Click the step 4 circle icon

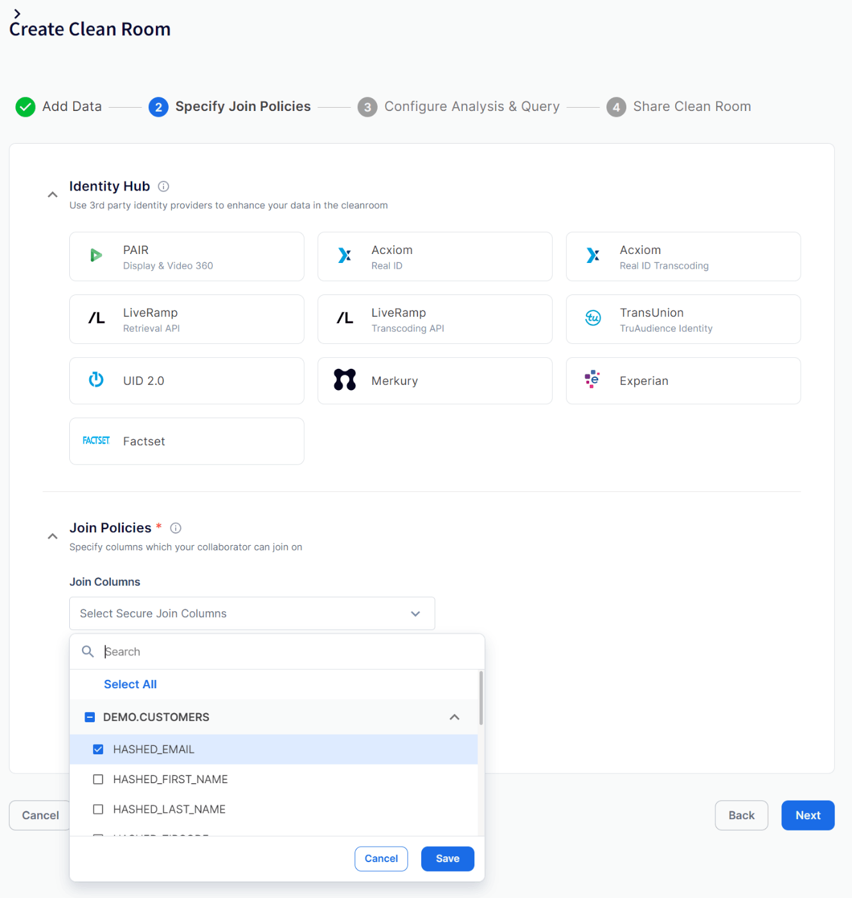(616, 107)
